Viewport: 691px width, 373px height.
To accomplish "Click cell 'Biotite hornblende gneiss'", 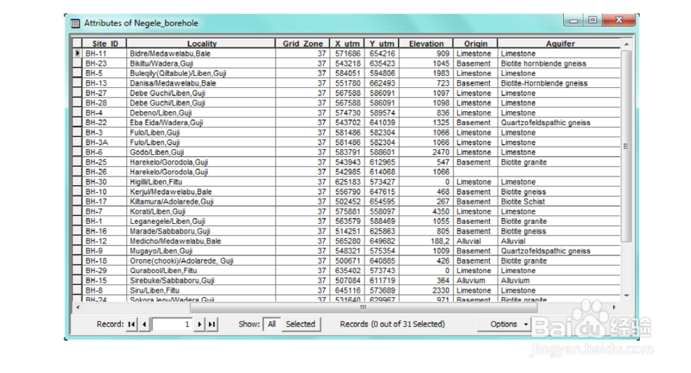I will [x=559, y=64].
